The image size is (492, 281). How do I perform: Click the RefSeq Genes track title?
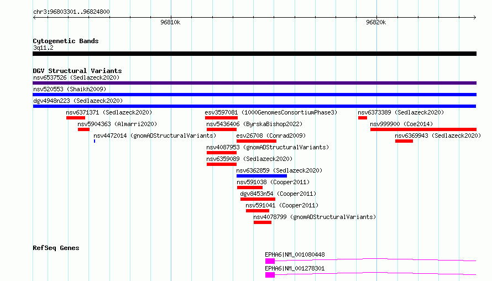(56, 248)
